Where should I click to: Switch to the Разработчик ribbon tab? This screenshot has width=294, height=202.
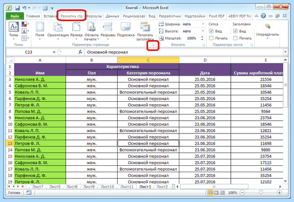point(170,16)
